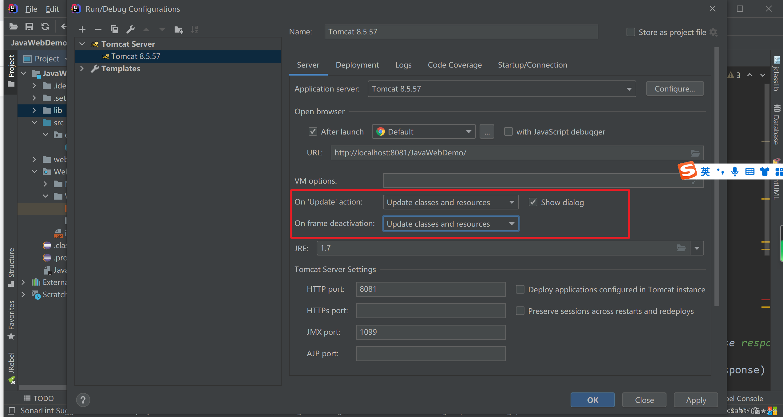Screen dimensions: 783x417
Task: Open Database tool window side tab
Action: click(777, 124)
